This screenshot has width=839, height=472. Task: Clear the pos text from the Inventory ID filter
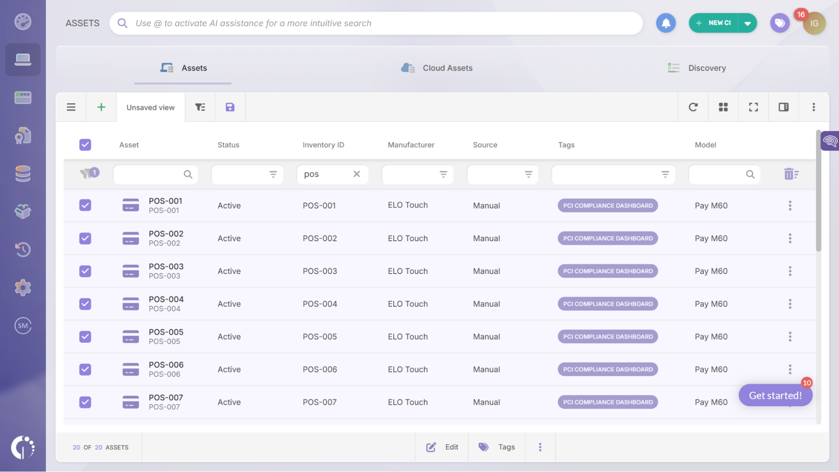click(x=357, y=174)
